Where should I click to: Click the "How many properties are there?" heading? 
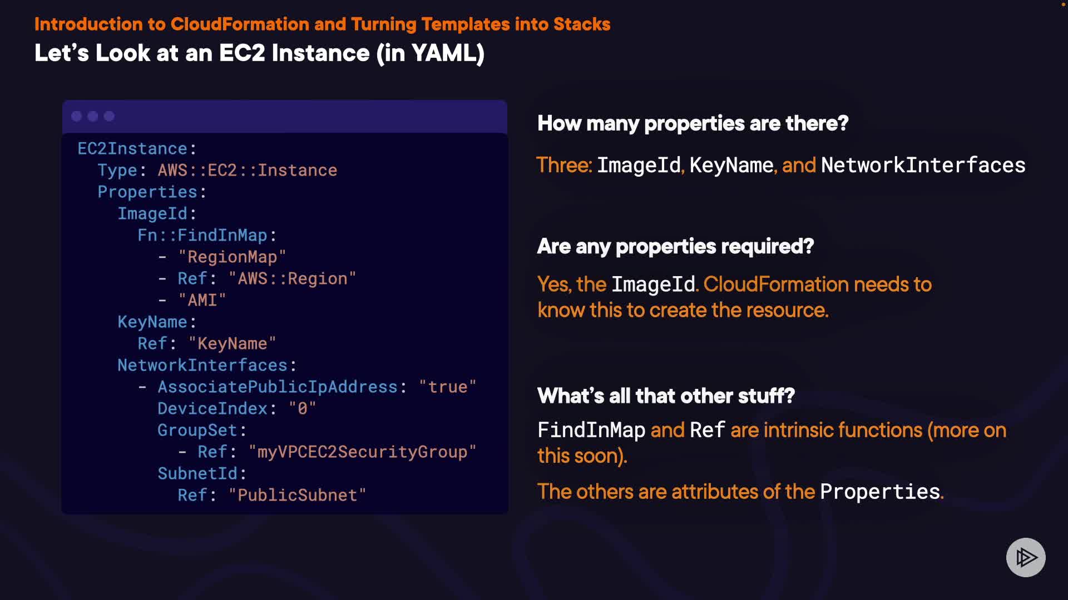[693, 123]
